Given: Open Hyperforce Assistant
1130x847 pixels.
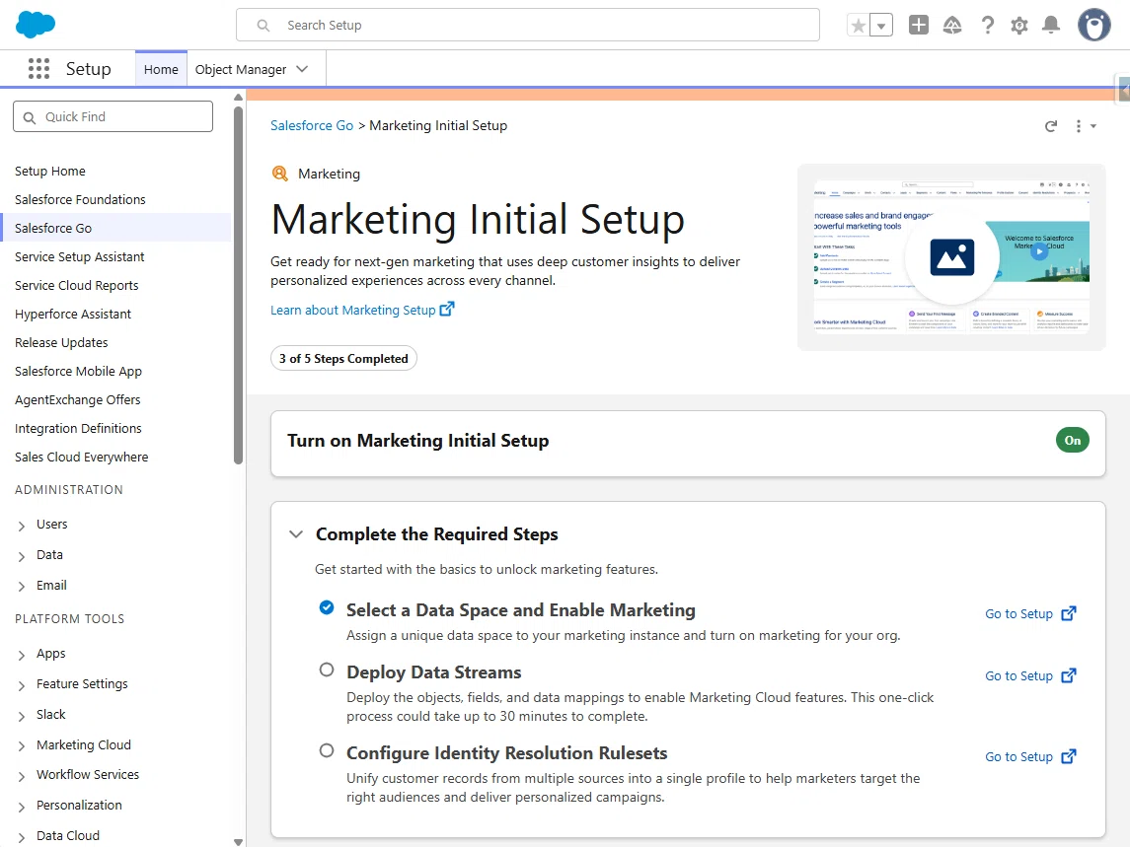Looking at the screenshot, I should pos(73,314).
